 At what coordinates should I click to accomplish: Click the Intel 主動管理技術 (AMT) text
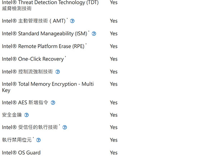(34, 21)
